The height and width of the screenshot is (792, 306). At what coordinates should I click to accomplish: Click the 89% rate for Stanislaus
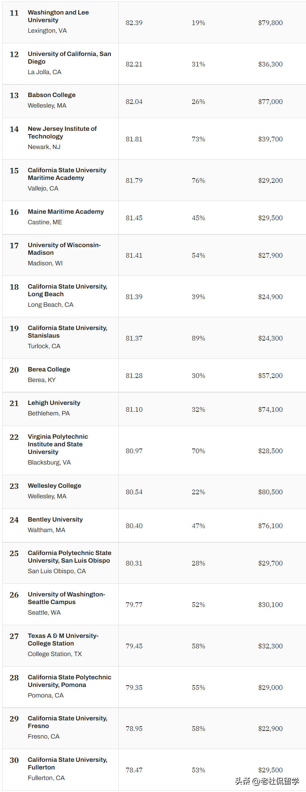coord(198,338)
